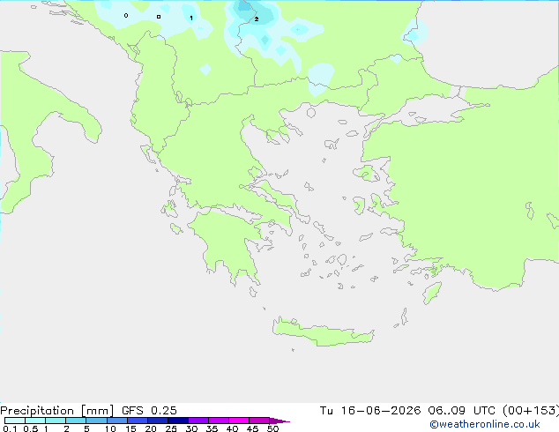This screenshot has width=559, height=432.
Task: Click the '50' legend scale label
Action: [272, 428]
